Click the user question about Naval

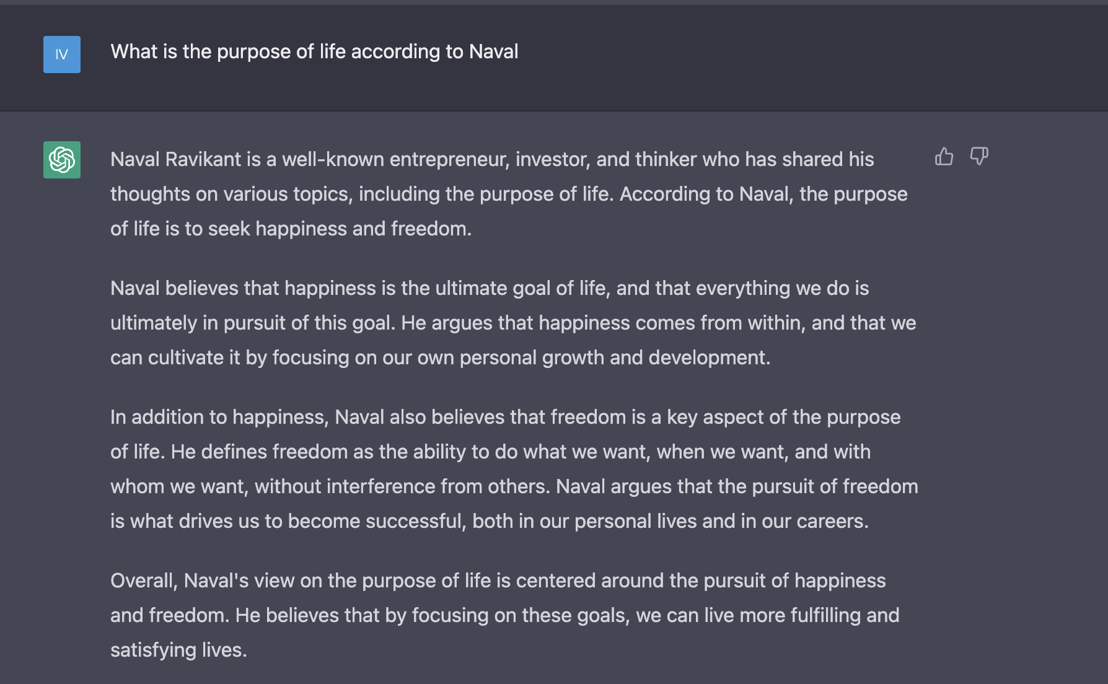coord(314,51)
